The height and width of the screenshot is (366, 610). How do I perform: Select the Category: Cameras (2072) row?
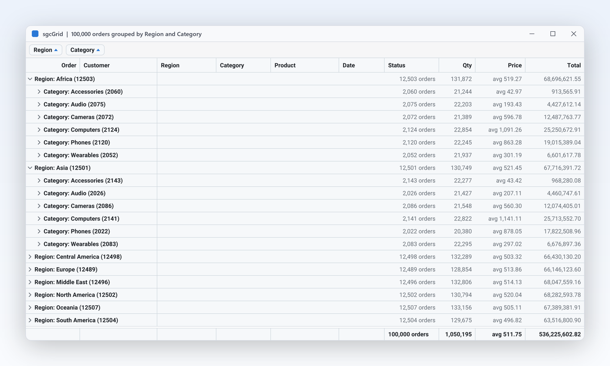(x=305, y=117)
